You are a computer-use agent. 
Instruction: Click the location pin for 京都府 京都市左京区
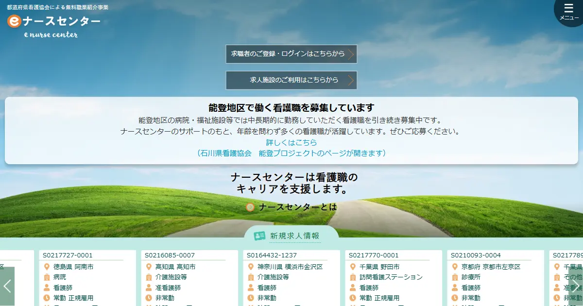pos(455,267)
